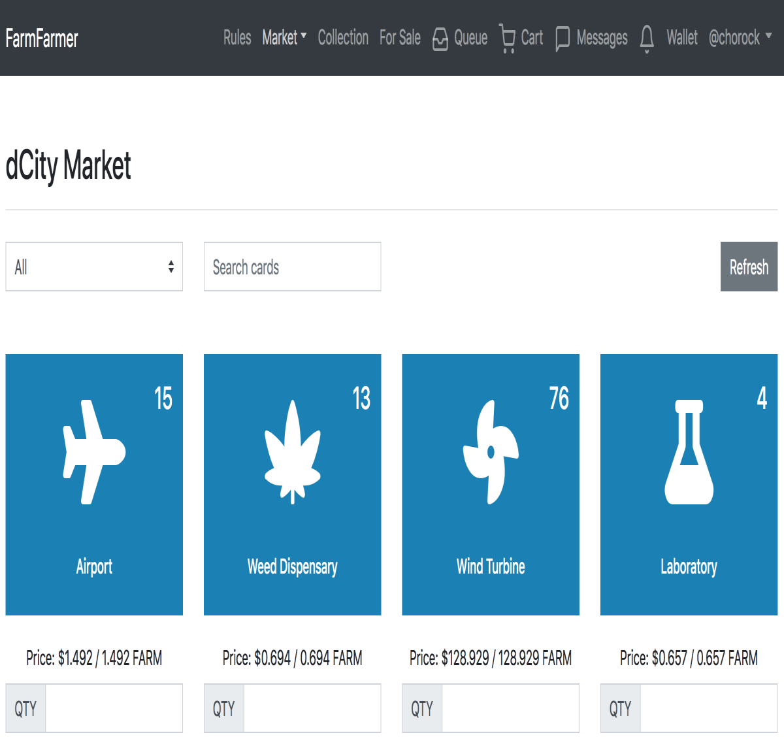Open the Collection nav item
Viewport: 784px width, 750px height.
tap(343, 38)
